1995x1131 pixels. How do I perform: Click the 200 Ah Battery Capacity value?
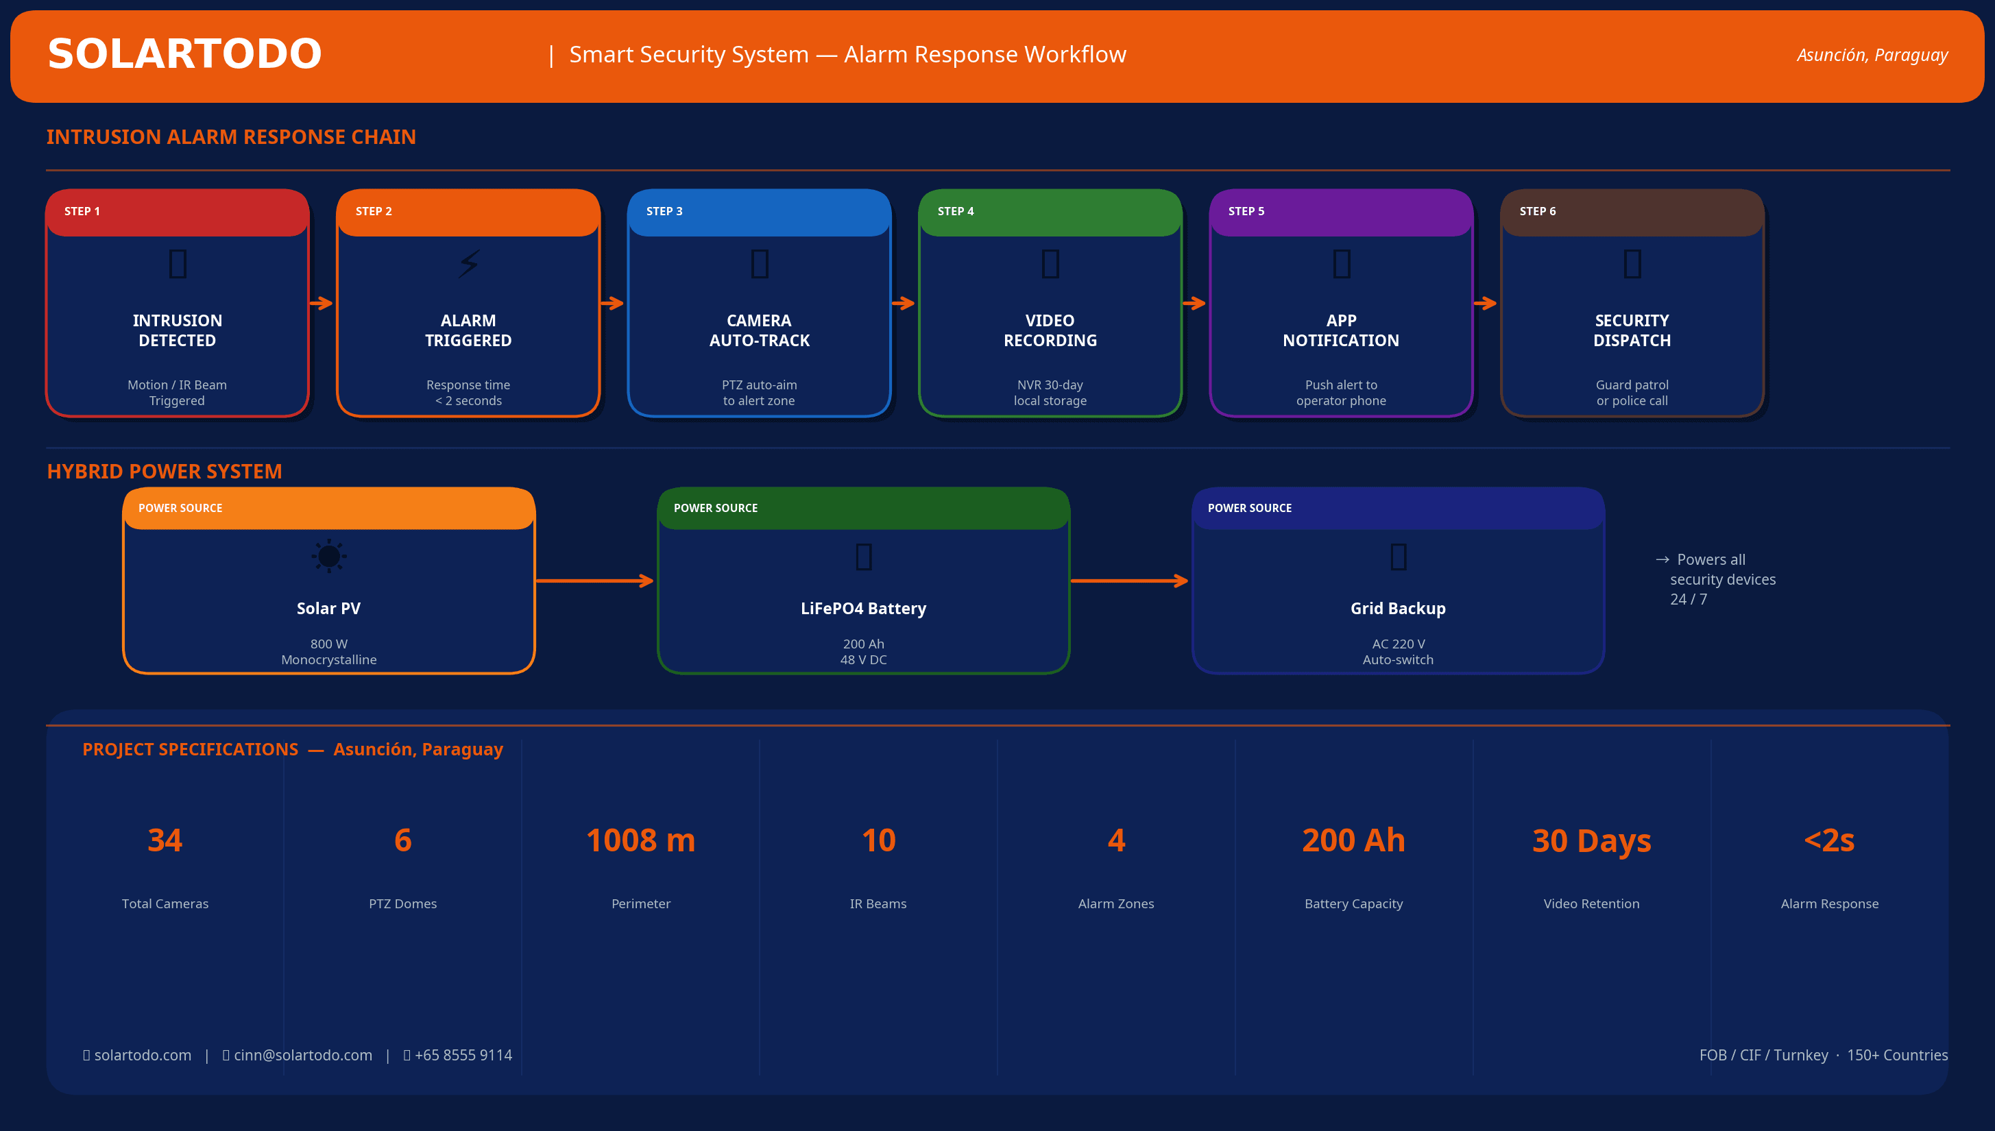pyautogui.click(x=1353, y=840)
